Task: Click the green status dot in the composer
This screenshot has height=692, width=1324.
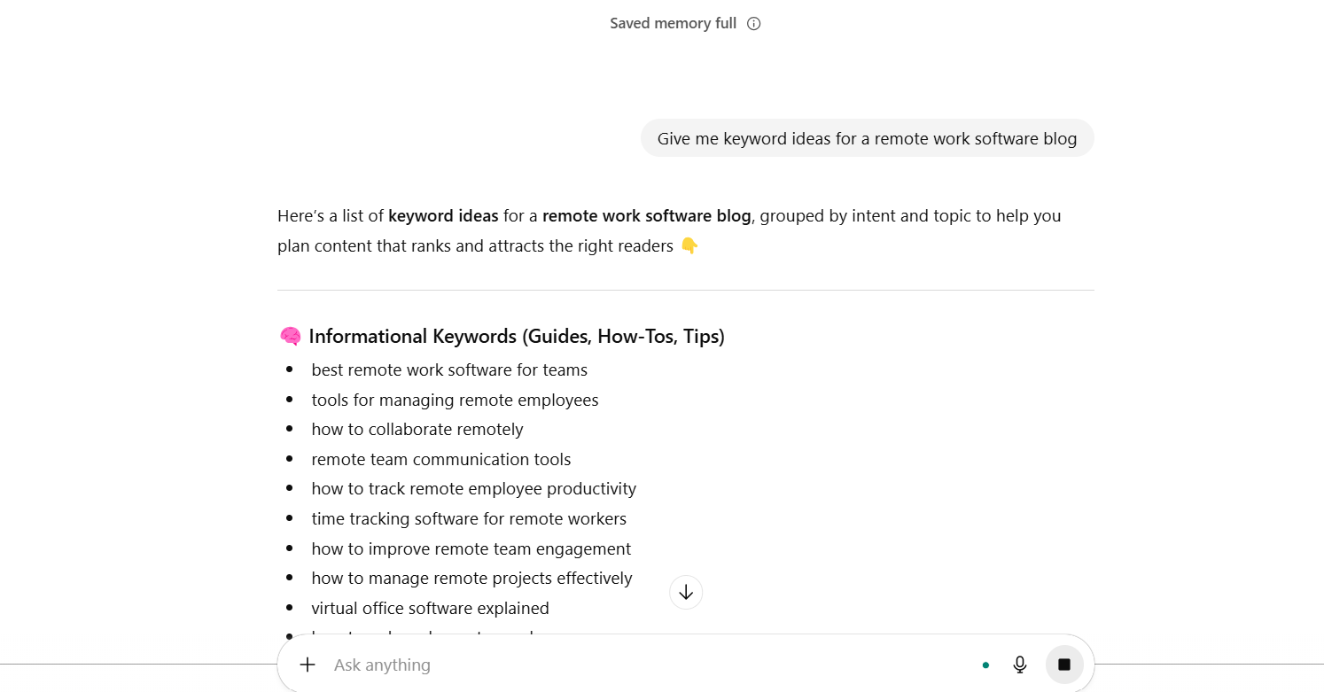Action: (985, 664)
